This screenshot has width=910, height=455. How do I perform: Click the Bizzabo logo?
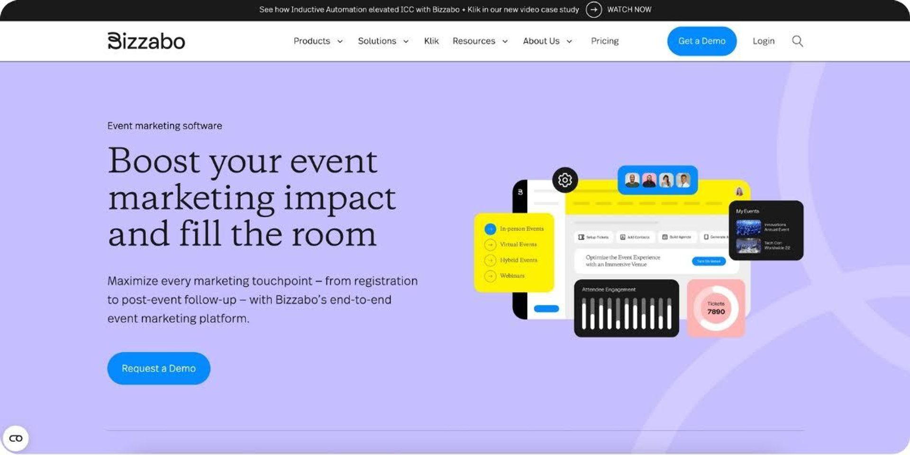146,41
